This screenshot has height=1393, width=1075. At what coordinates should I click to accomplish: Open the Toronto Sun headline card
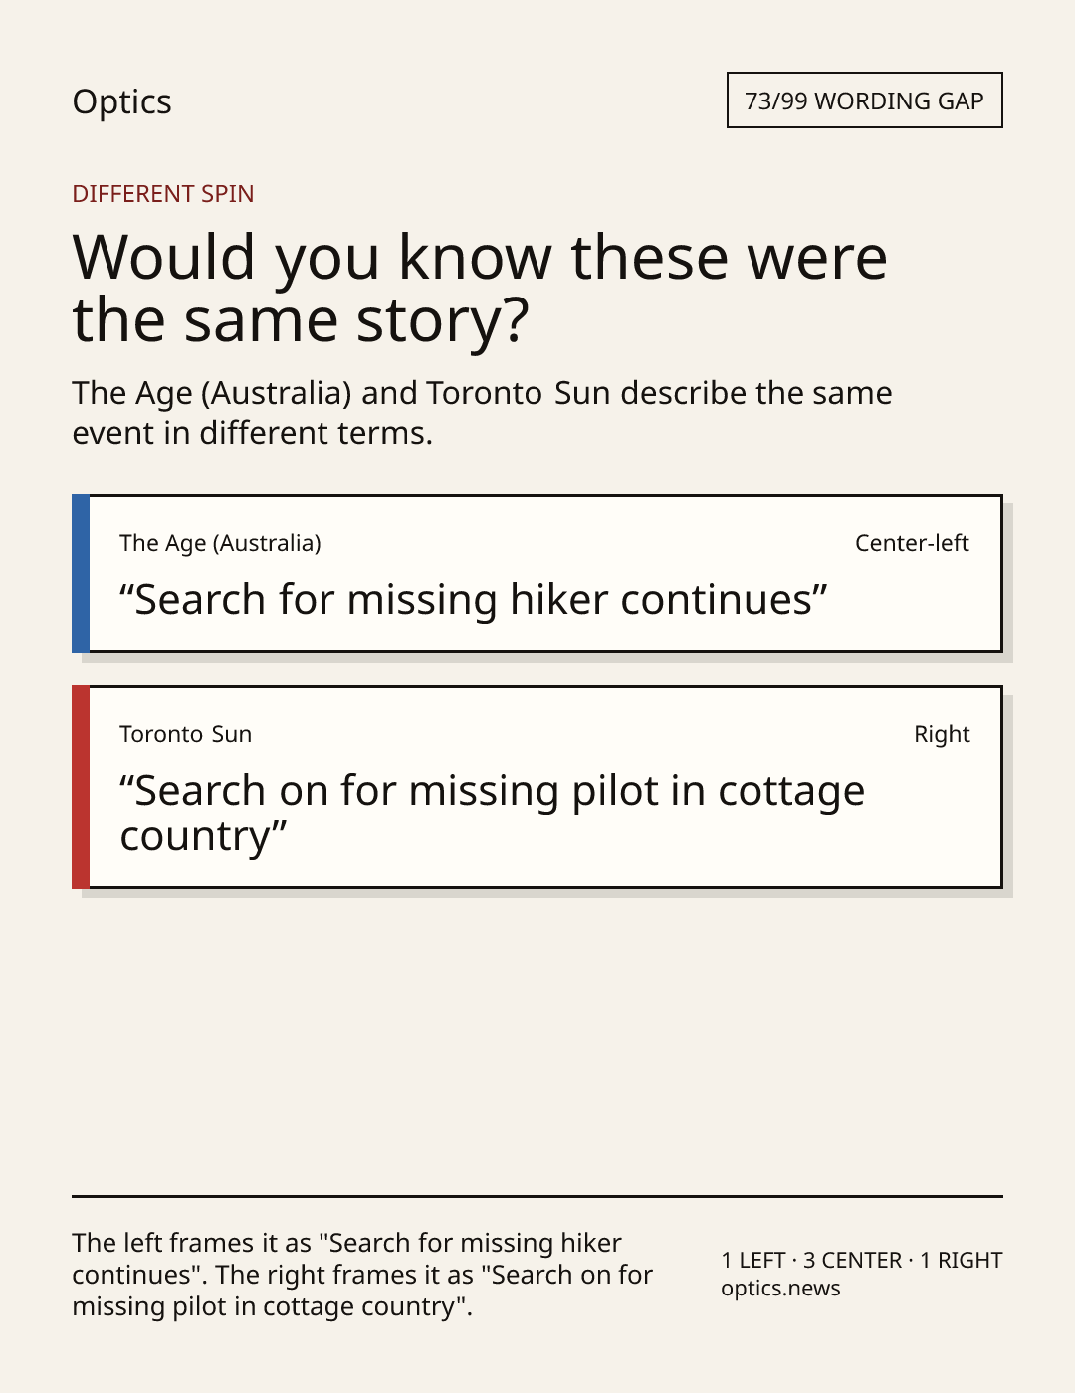click(x=537, y=786)
